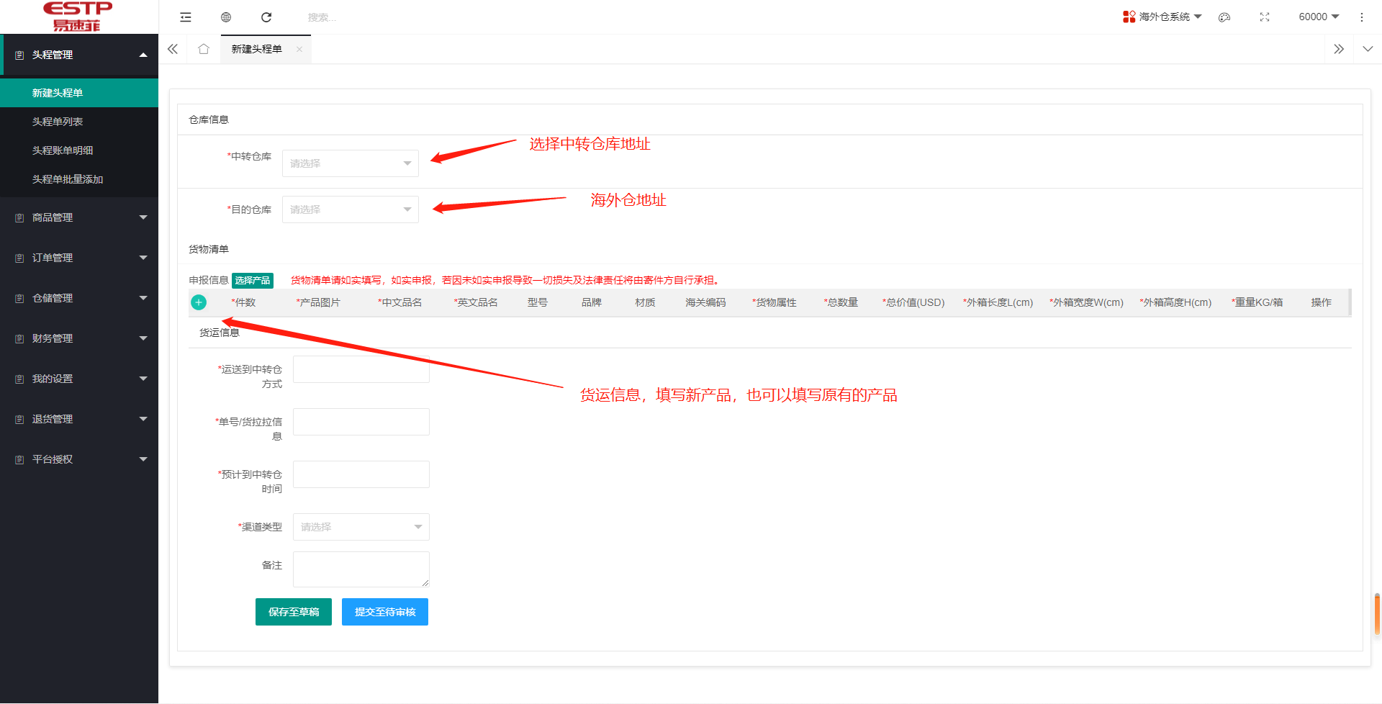The width and height of the screenshot is (1382, 704).
Task: Refresh the current page
Action: 266,17
